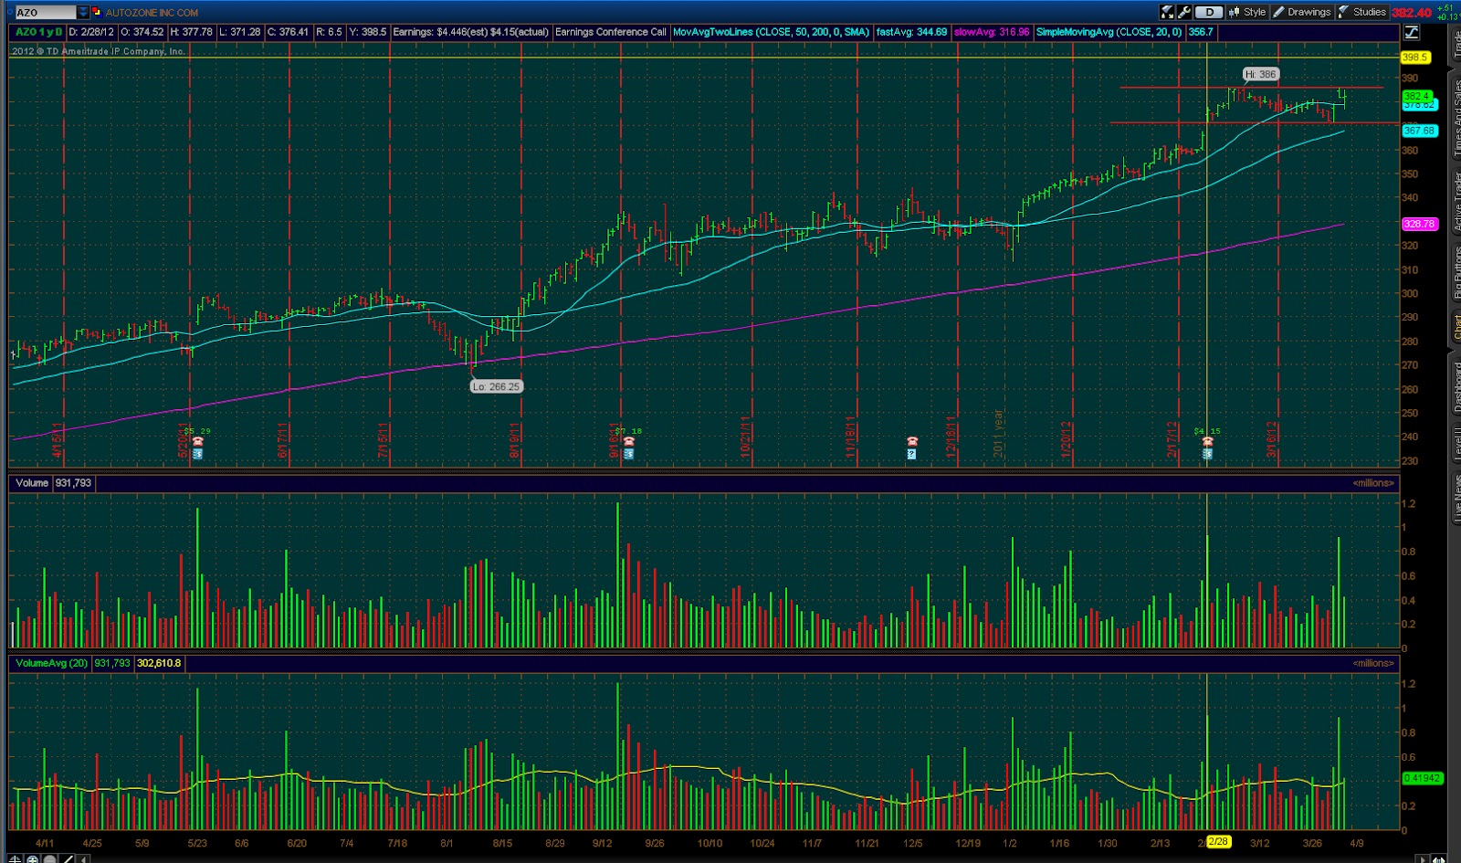This screenshot has width=1461, height=863.
Task: Click the 398.5 yellow price axis label
Action: [x=1415, y=58]
